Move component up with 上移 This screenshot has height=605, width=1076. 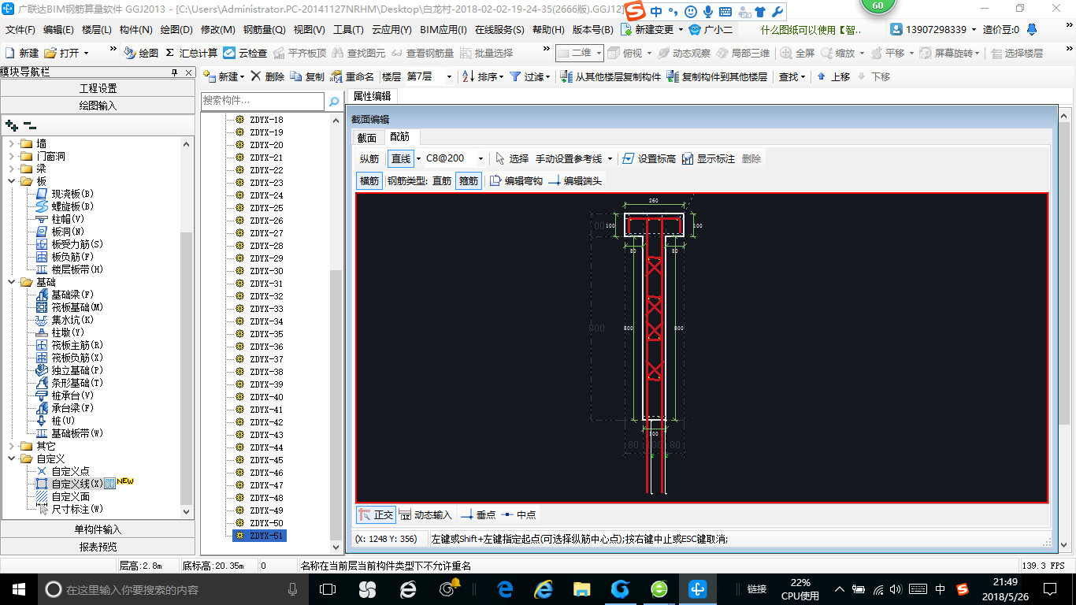[833, 76]
